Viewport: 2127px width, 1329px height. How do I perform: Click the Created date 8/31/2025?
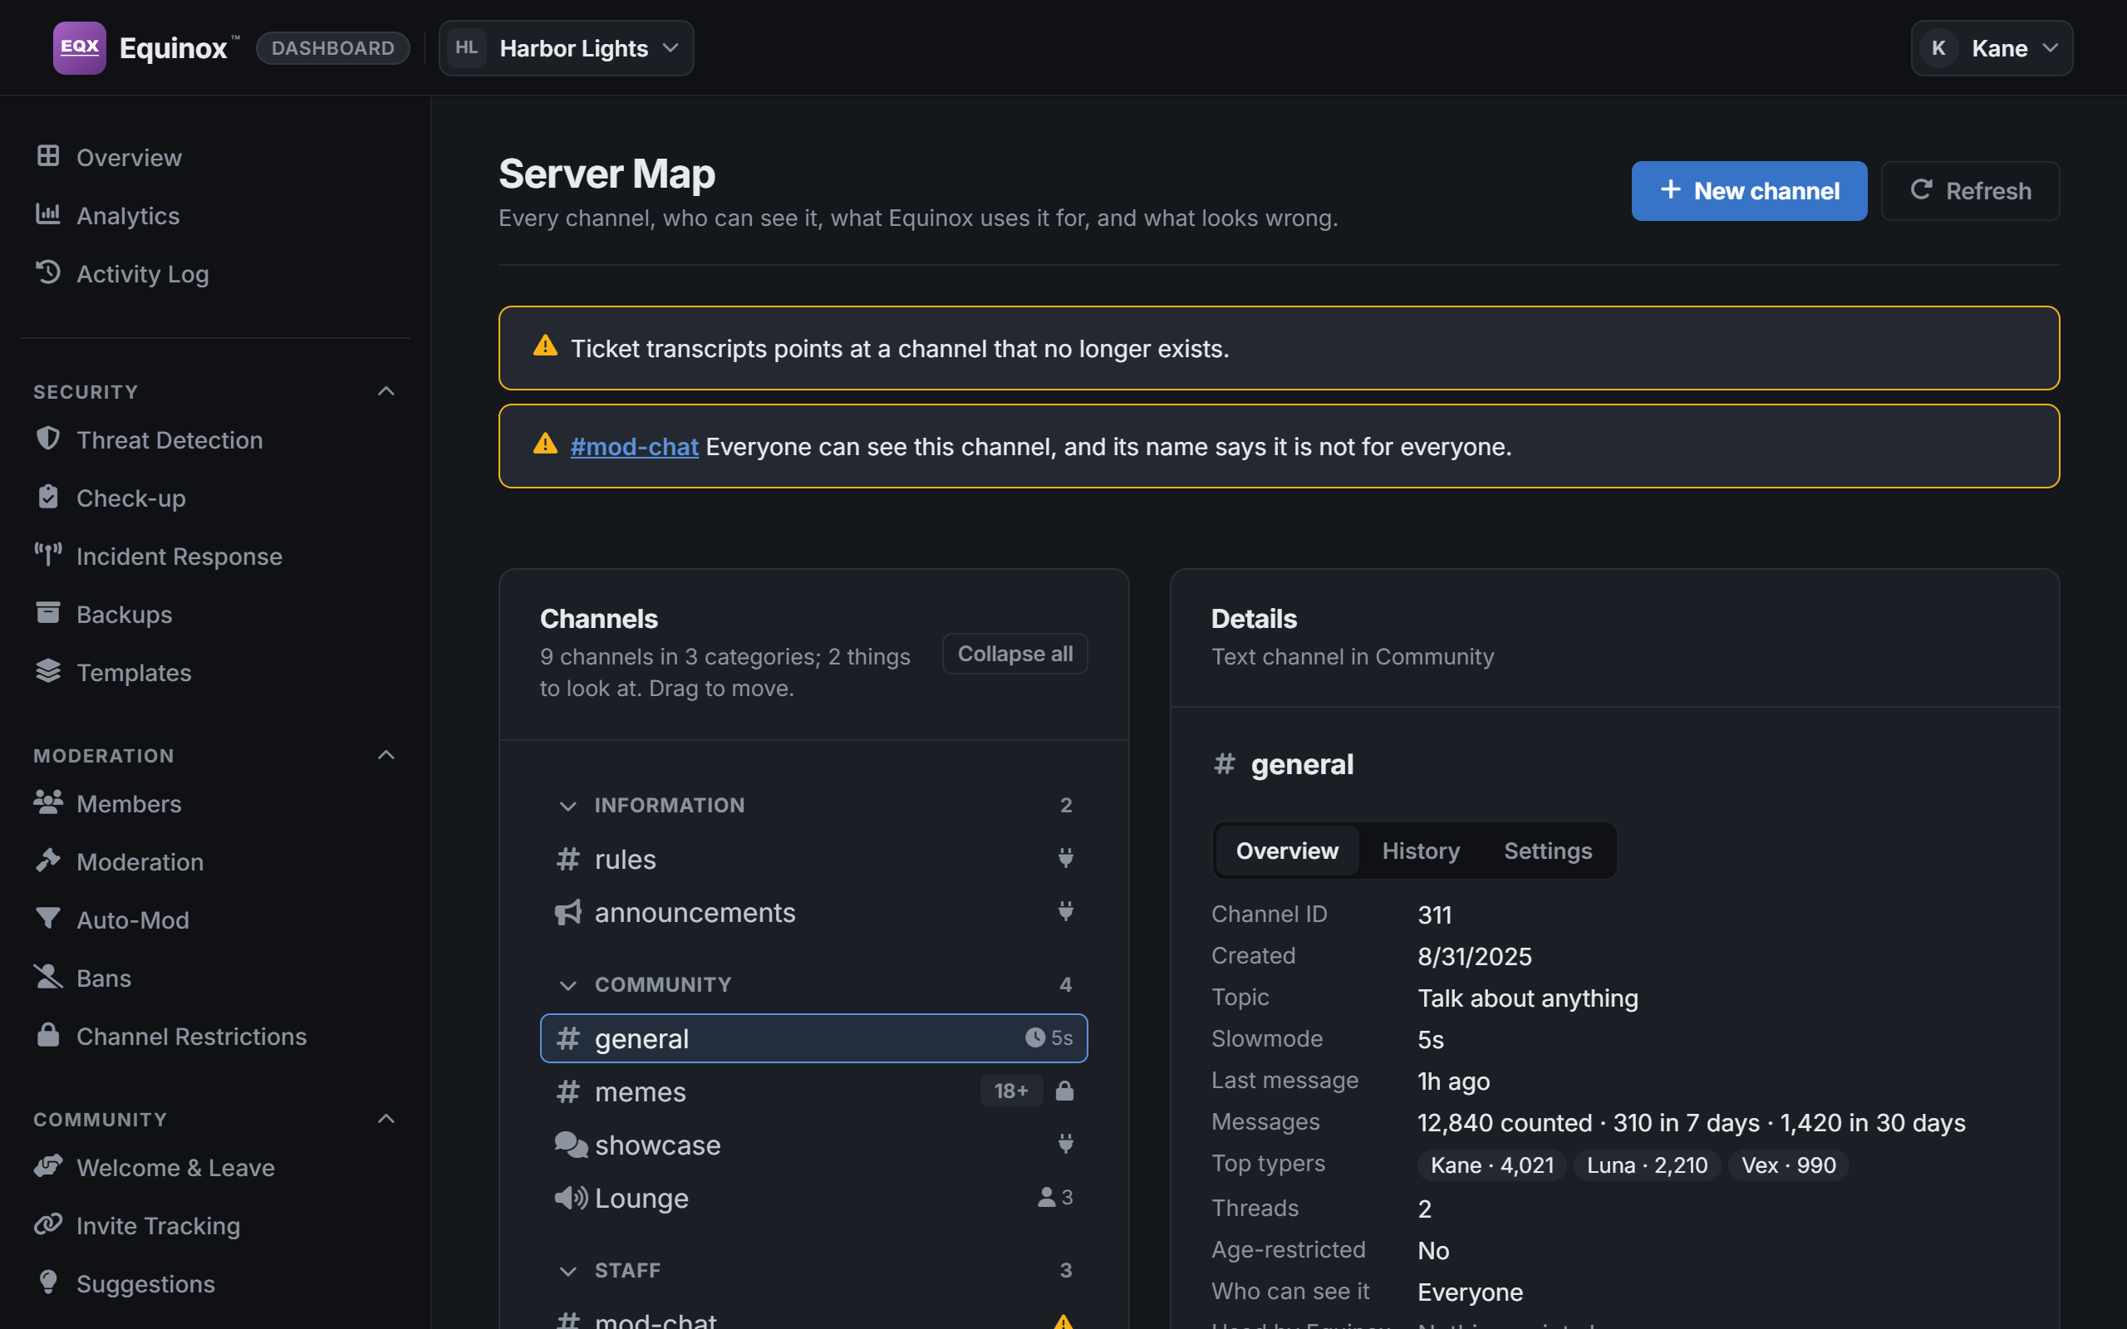[1475, 956]
